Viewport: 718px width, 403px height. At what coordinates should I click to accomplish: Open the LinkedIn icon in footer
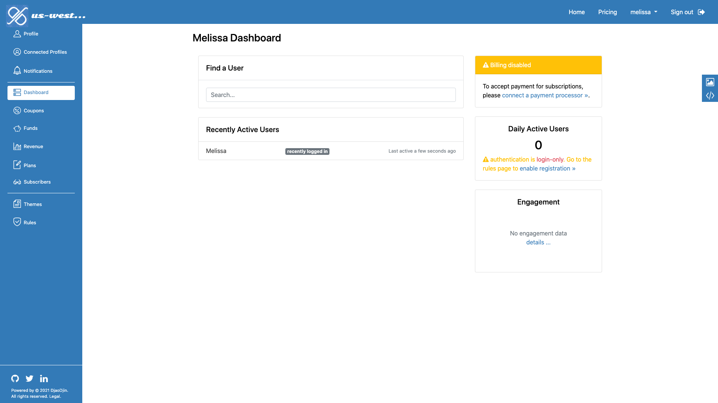44,379
